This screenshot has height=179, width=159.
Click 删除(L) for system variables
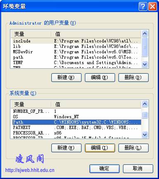coord(133,148)
